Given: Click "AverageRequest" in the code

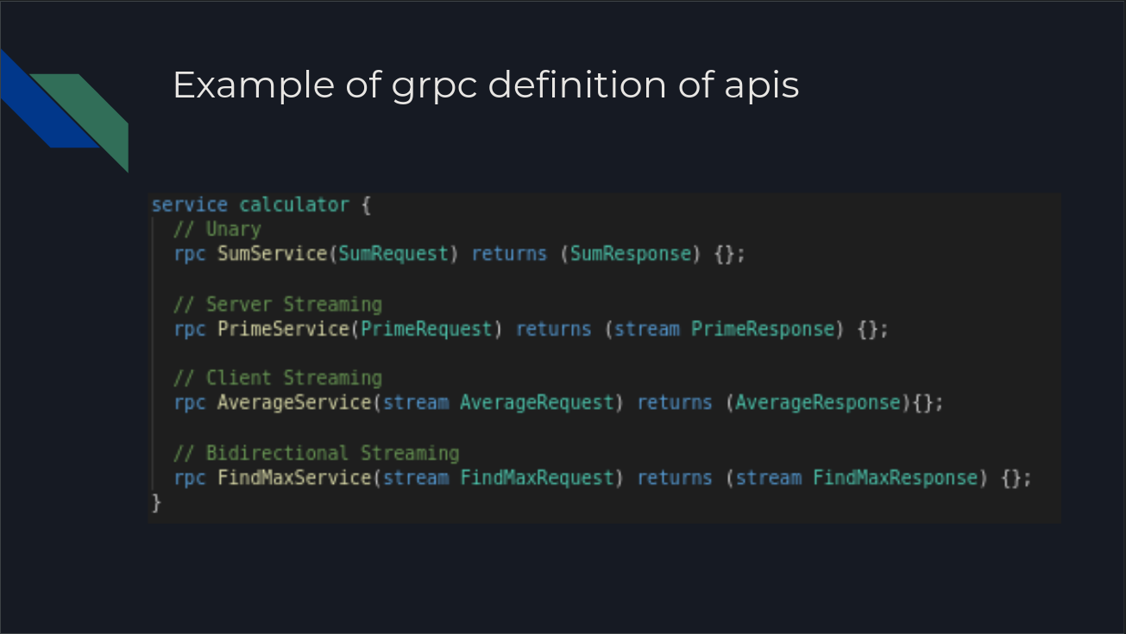Looking at the screenshot, I should (x=537, y=403).
